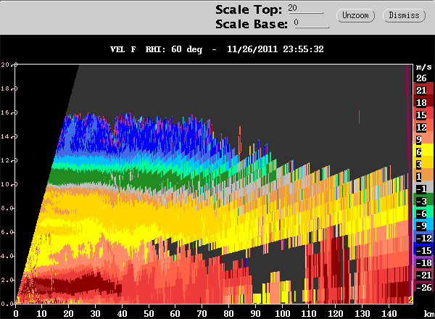435x319 pixels.
Task: Click the yellow marker 1 at plot origin
Action: (18, 300)
